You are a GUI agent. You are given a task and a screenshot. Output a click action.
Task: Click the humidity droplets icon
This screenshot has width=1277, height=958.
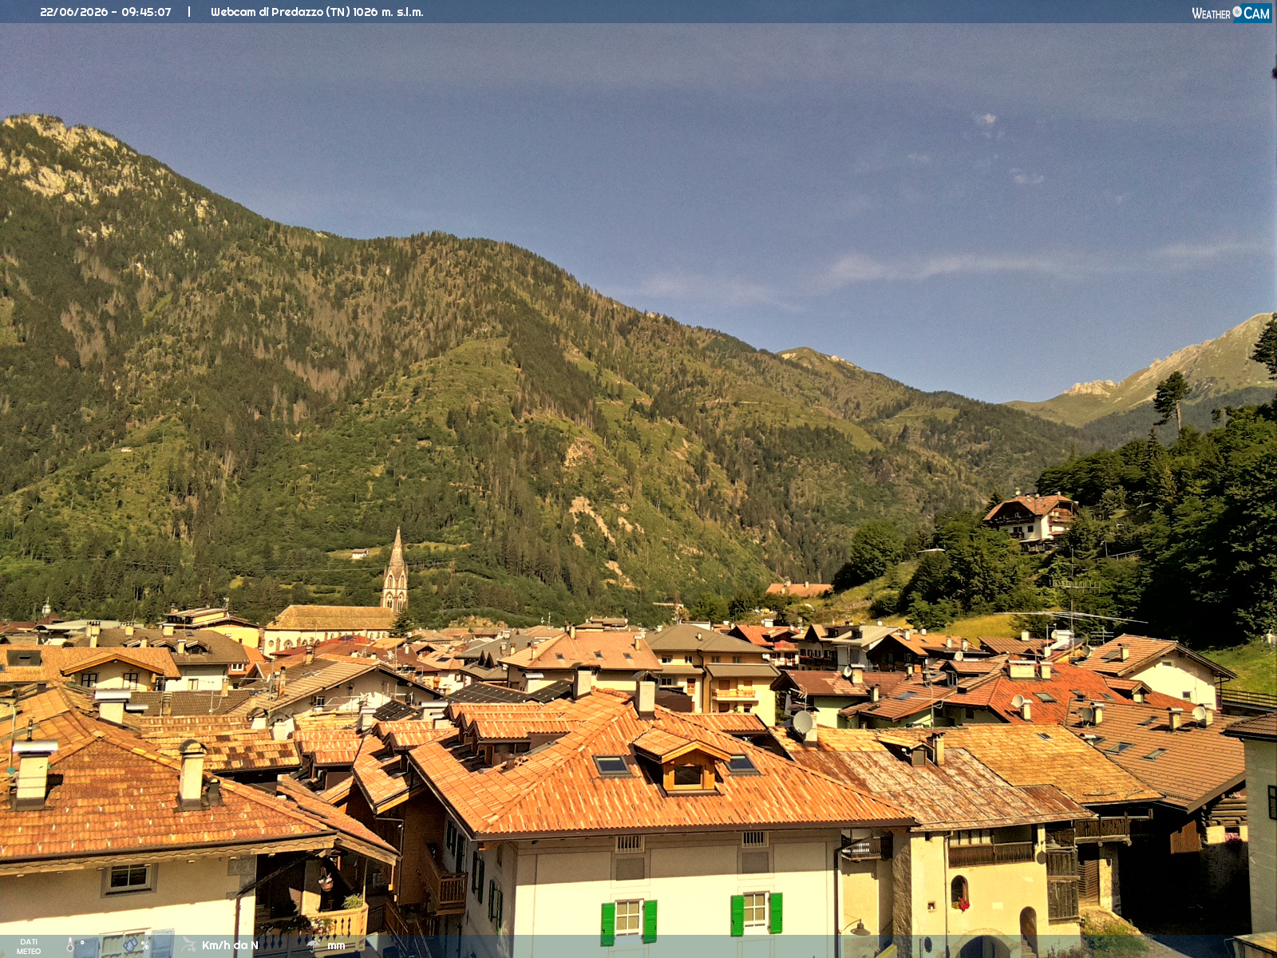click(x=130, y=945)
